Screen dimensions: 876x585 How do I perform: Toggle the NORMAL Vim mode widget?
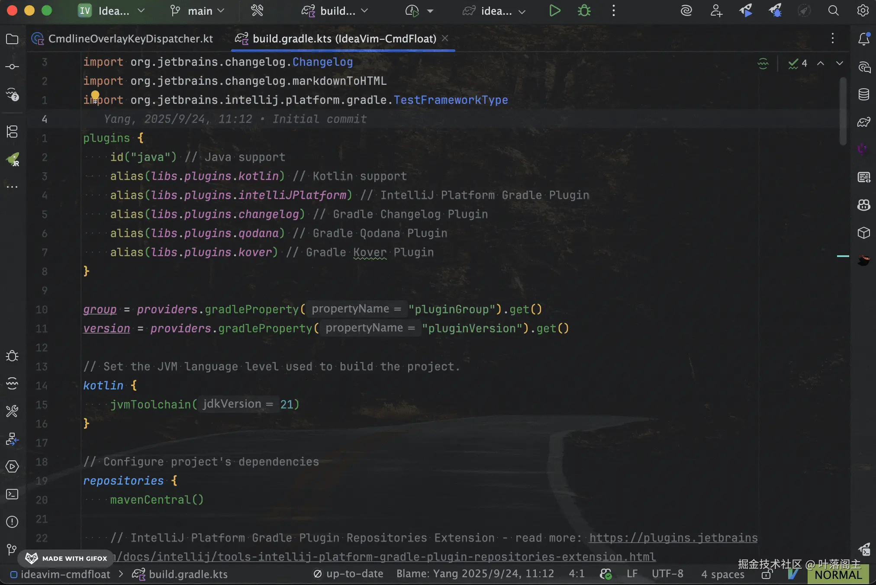(x=838, y=575)
